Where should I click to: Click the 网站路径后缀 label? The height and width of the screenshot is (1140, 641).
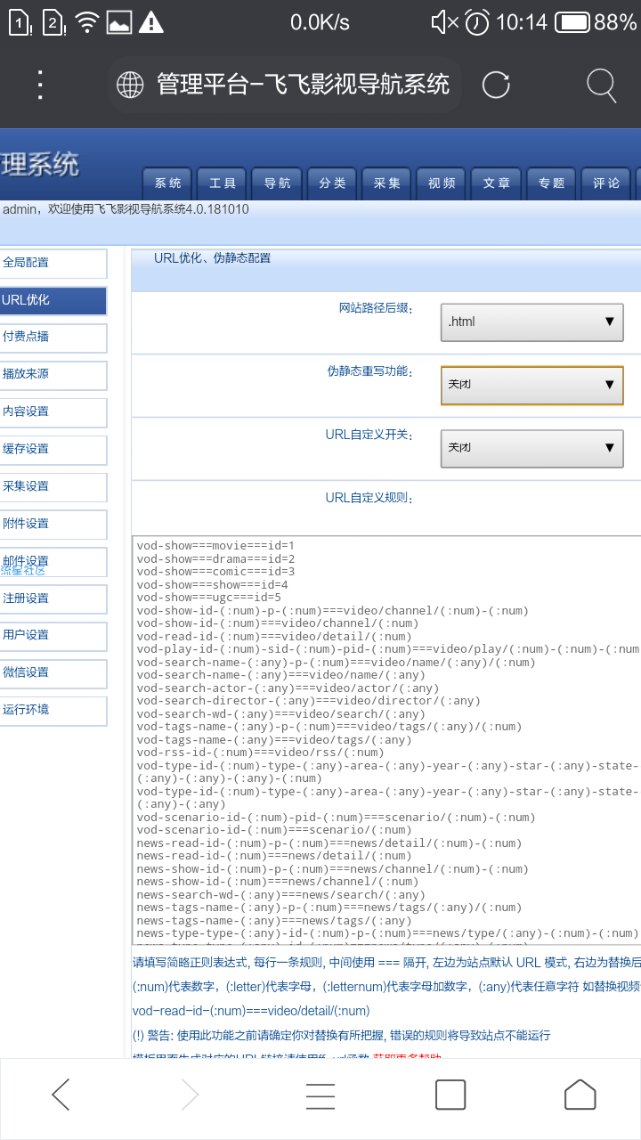pyautogui.click(x=376, y=308)
